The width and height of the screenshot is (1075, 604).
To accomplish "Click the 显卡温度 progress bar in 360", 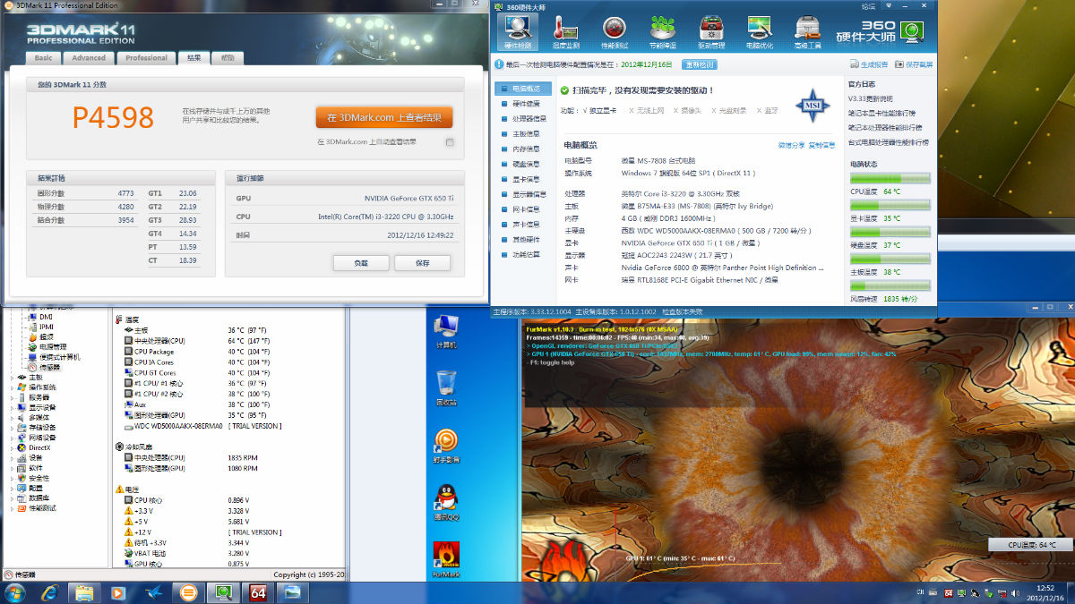I will pos(890,206).
